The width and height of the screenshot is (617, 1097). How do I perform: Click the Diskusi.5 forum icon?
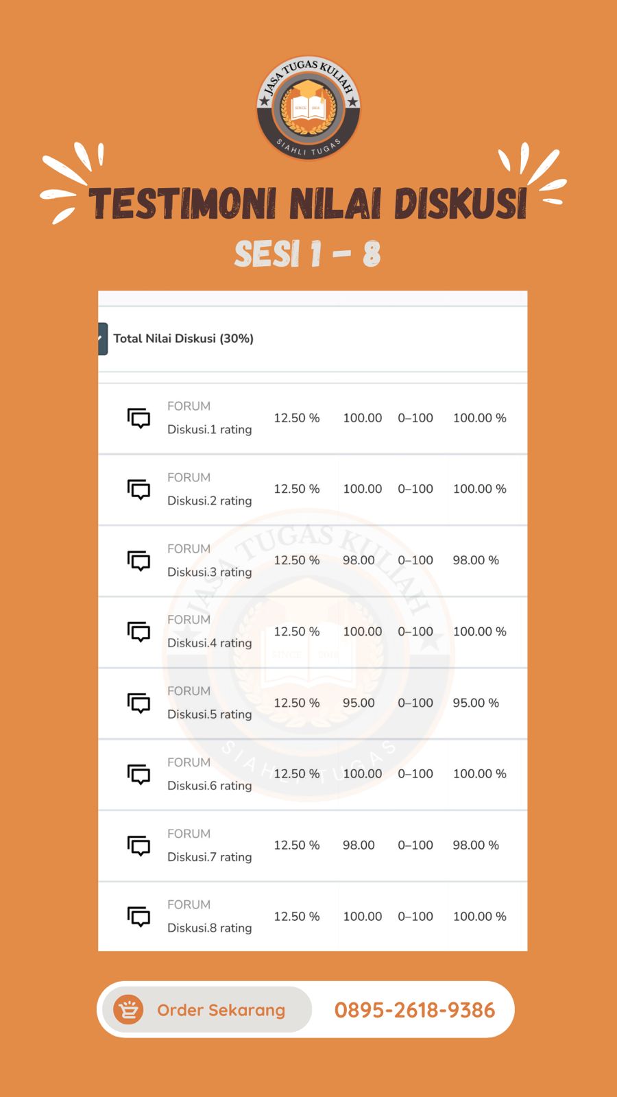click(x=139, y=703)
